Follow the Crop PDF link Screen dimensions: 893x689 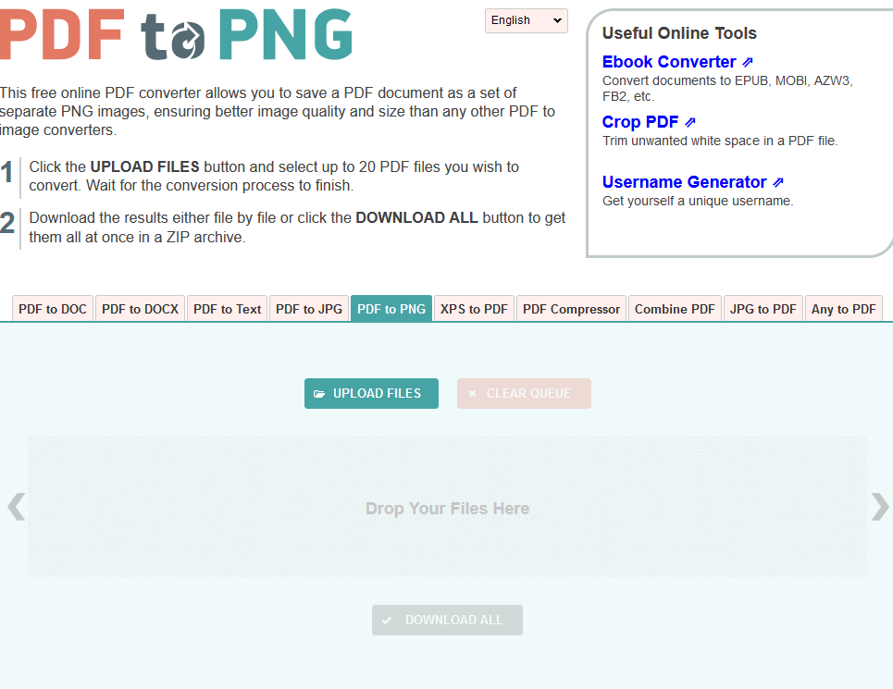click(x=639, y=121)
